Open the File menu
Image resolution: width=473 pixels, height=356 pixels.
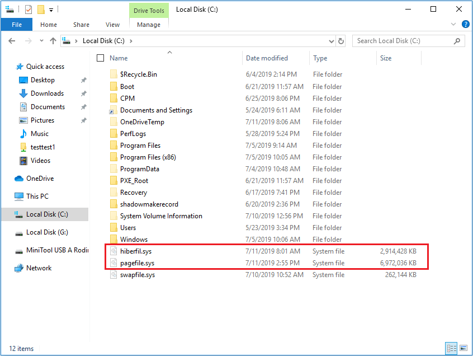pos(17,25)
